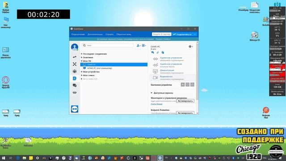Click the contacts search field
This screenshot has width=286, height=161.
(107, 45)
